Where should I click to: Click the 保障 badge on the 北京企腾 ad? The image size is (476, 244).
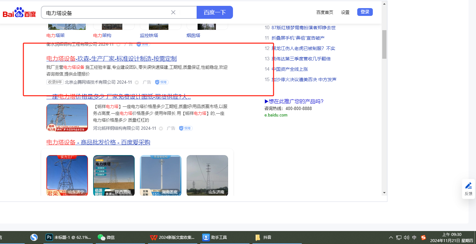162,82
